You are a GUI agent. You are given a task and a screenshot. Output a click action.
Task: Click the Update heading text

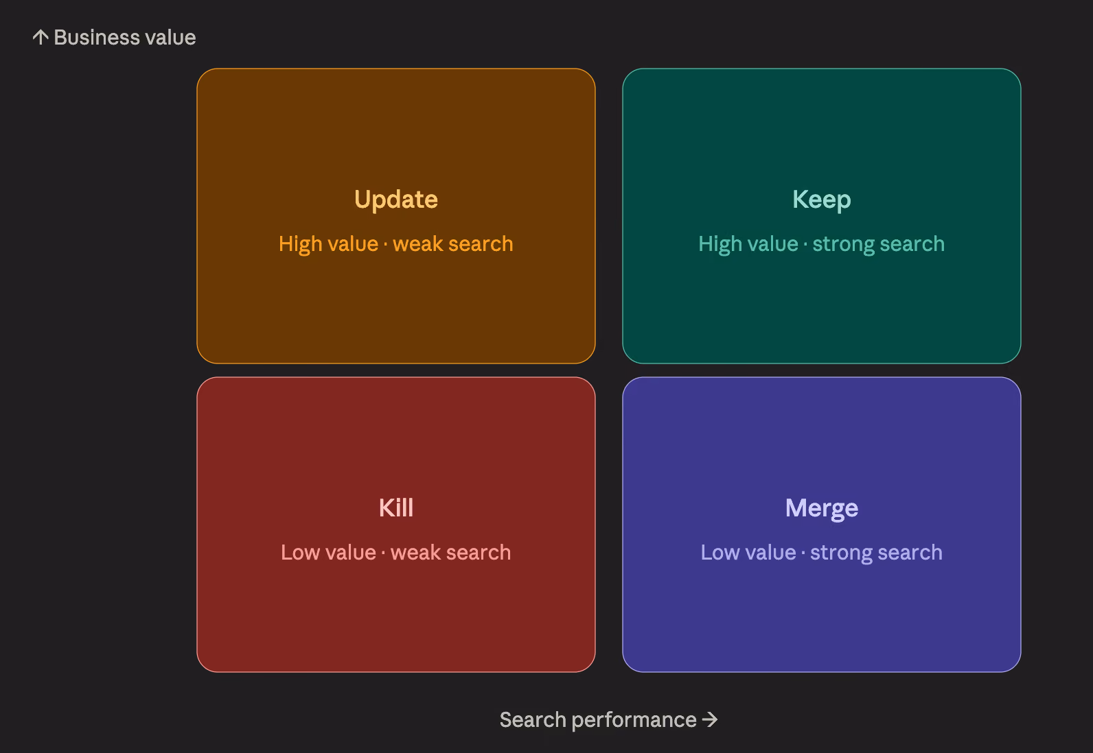396,200
